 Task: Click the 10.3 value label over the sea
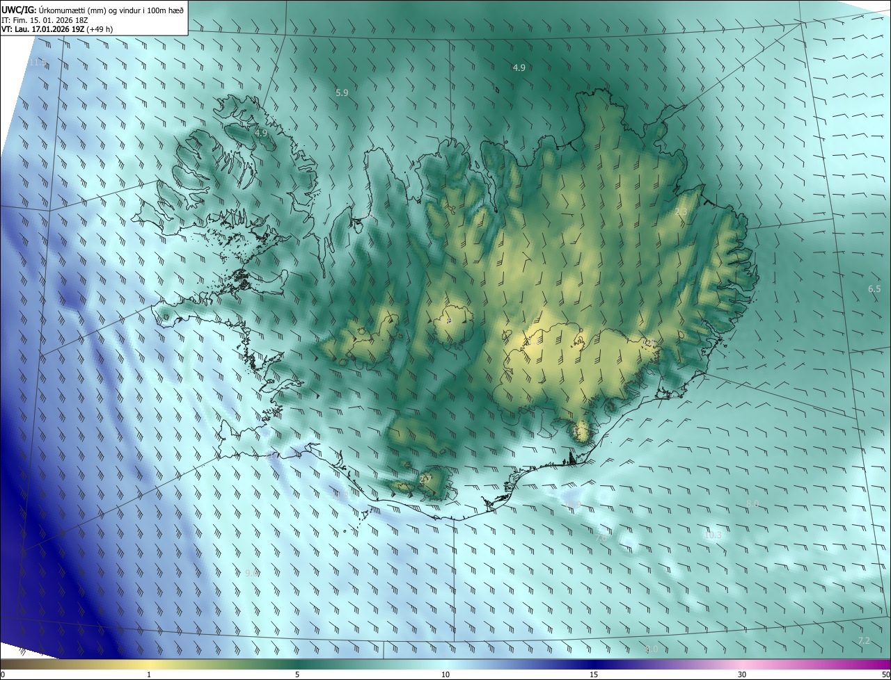pos(713,535)
